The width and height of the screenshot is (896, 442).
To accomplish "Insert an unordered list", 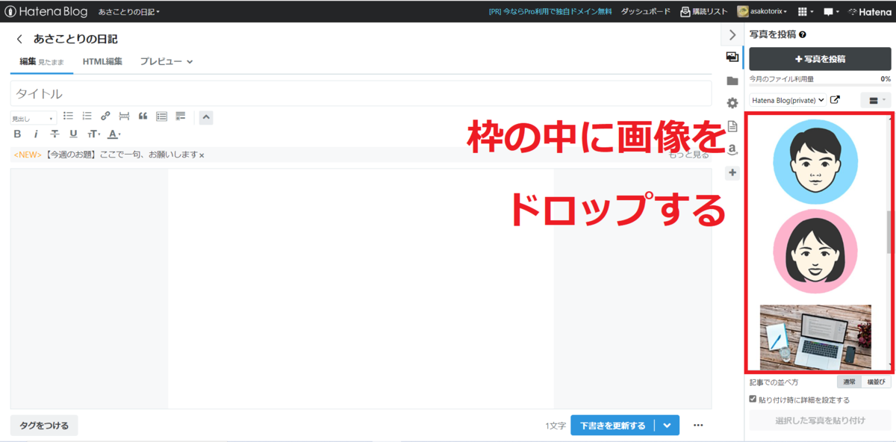I will [x=68, y=116].
